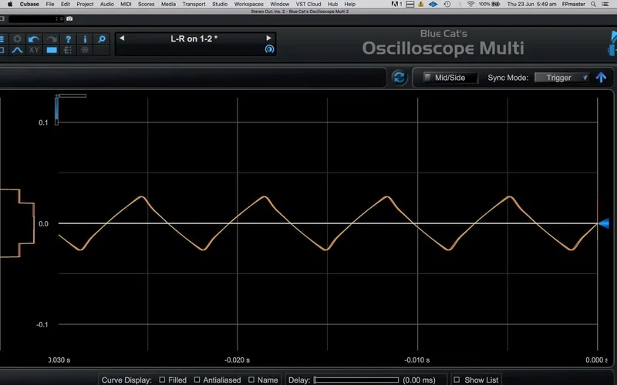Click the redo arrow icon
617x385 pixels.
[x=51, y=38]
